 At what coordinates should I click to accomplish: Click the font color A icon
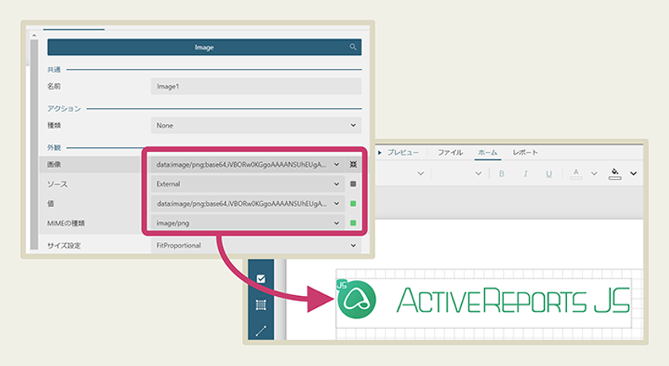point(576,173)
